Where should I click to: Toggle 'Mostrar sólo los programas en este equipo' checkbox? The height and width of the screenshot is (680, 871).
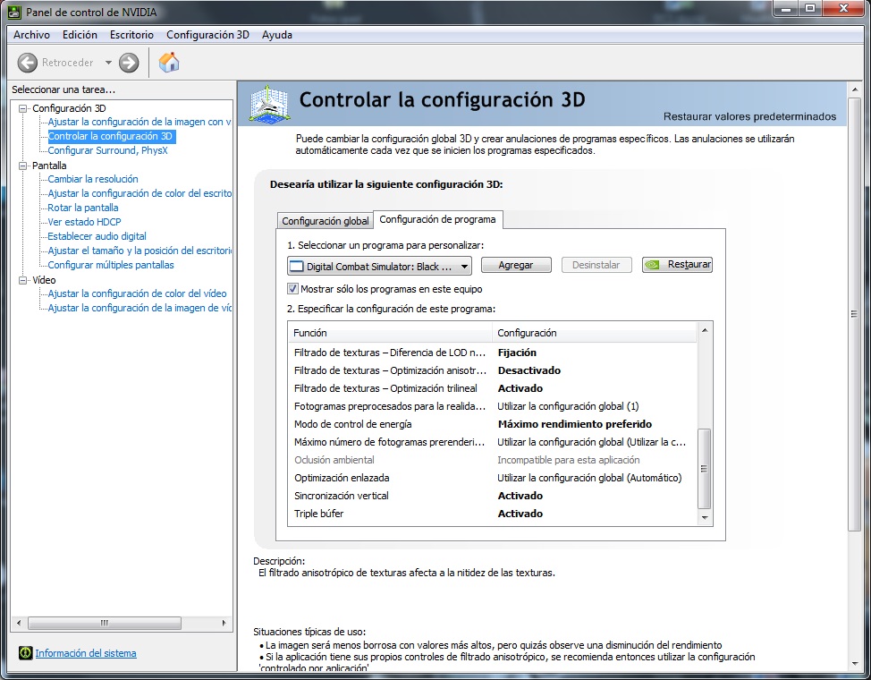pyautogui.click(x=292, y=289)
